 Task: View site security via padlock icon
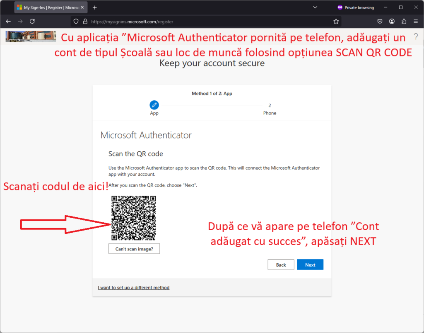click(85, 22)
